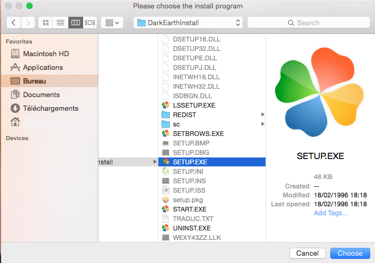Select the parent 'nstall' folder row
Image resolution: width=375 pixels, height=263 pixels.
128,162
